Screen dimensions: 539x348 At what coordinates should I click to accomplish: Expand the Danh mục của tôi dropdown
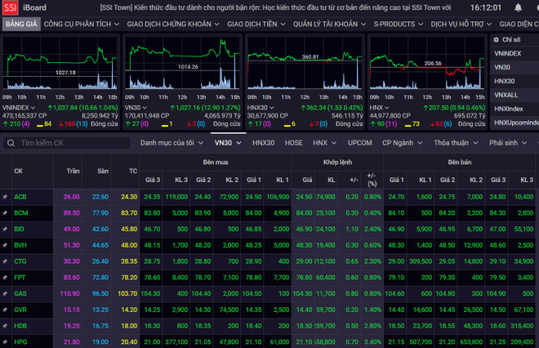click(171, 143)
